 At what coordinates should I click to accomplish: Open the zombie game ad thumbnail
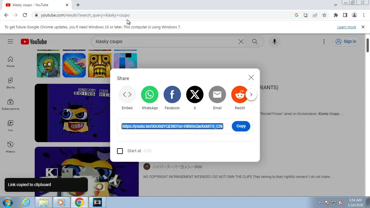pyautogui.click(x=49, y=65)
